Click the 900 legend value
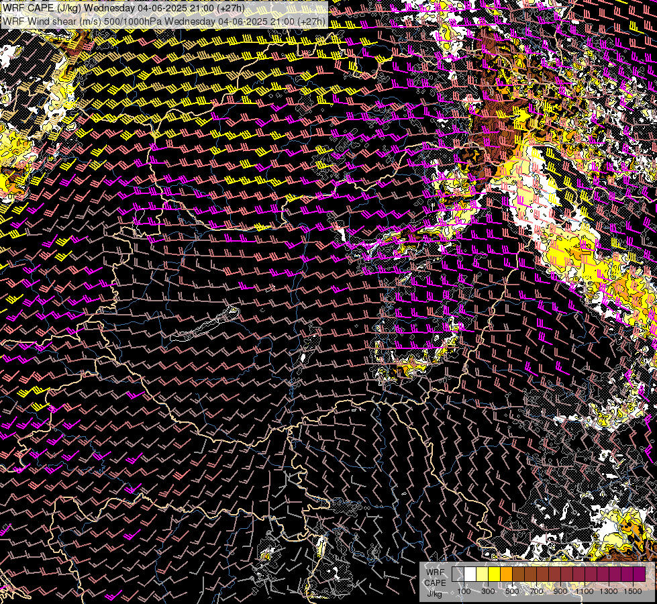This screenshot has height=604, width=657. [x=560, y=591]
